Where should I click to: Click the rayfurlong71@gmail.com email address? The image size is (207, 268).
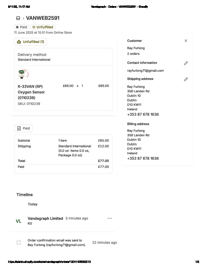point(145,71)
